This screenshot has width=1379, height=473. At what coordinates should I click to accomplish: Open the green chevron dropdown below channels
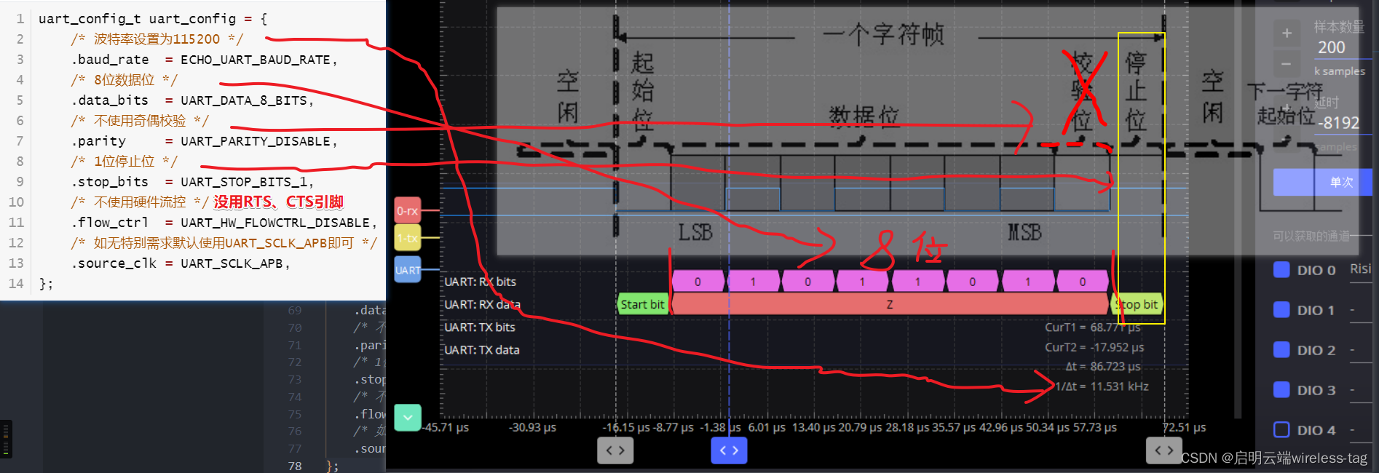pos(408,417)
